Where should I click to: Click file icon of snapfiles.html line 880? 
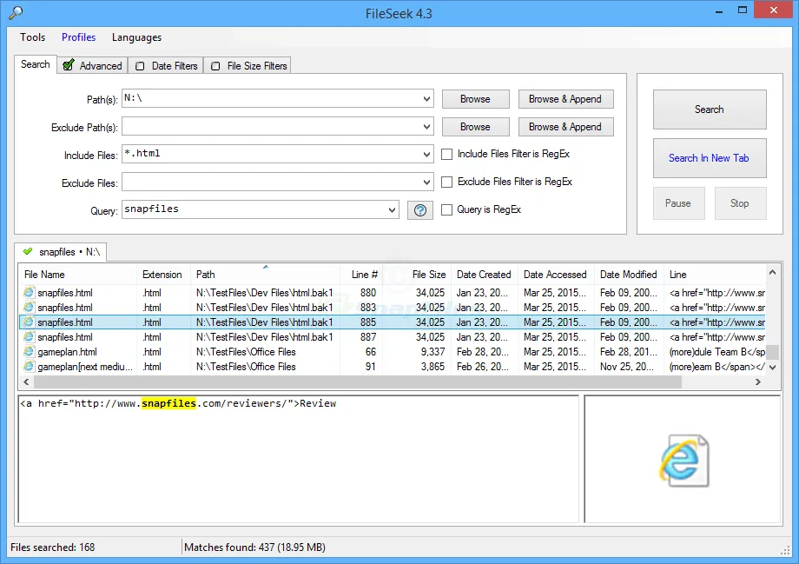coord(29,293)
